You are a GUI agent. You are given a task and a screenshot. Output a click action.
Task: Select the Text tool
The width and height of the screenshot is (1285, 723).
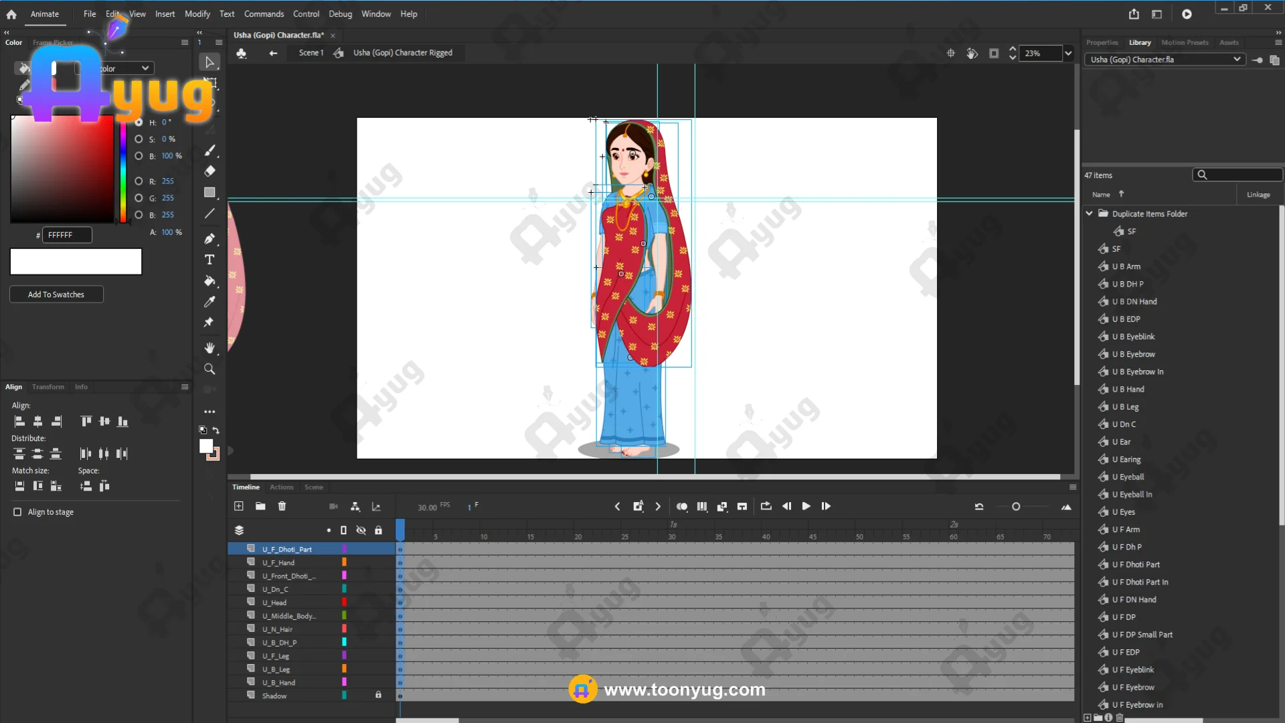coord(209,260)
